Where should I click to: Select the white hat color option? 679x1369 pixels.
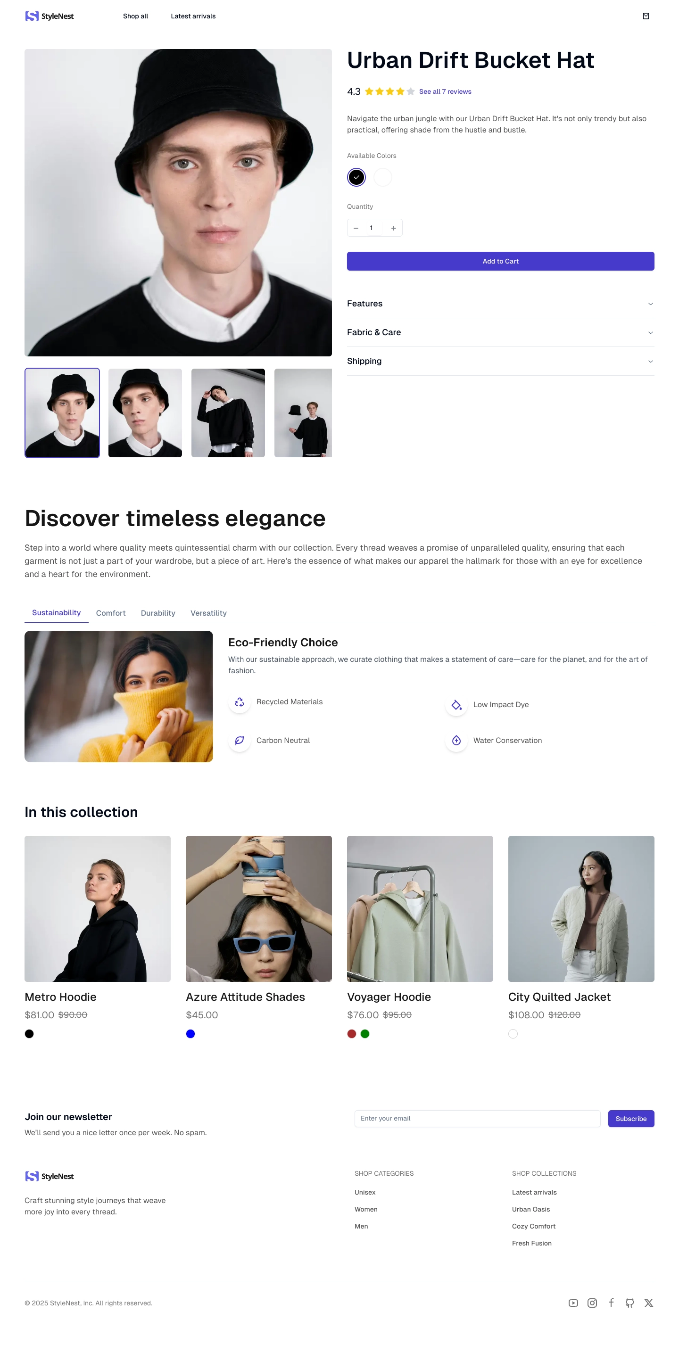382,177
